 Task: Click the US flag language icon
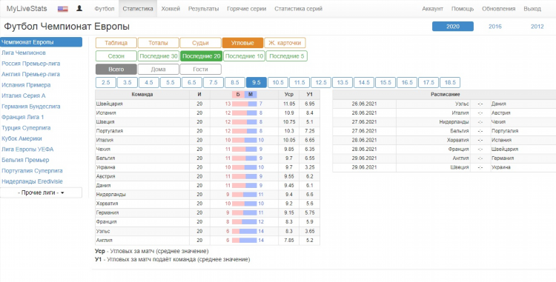pyautogui.click(x=63, y=9)
